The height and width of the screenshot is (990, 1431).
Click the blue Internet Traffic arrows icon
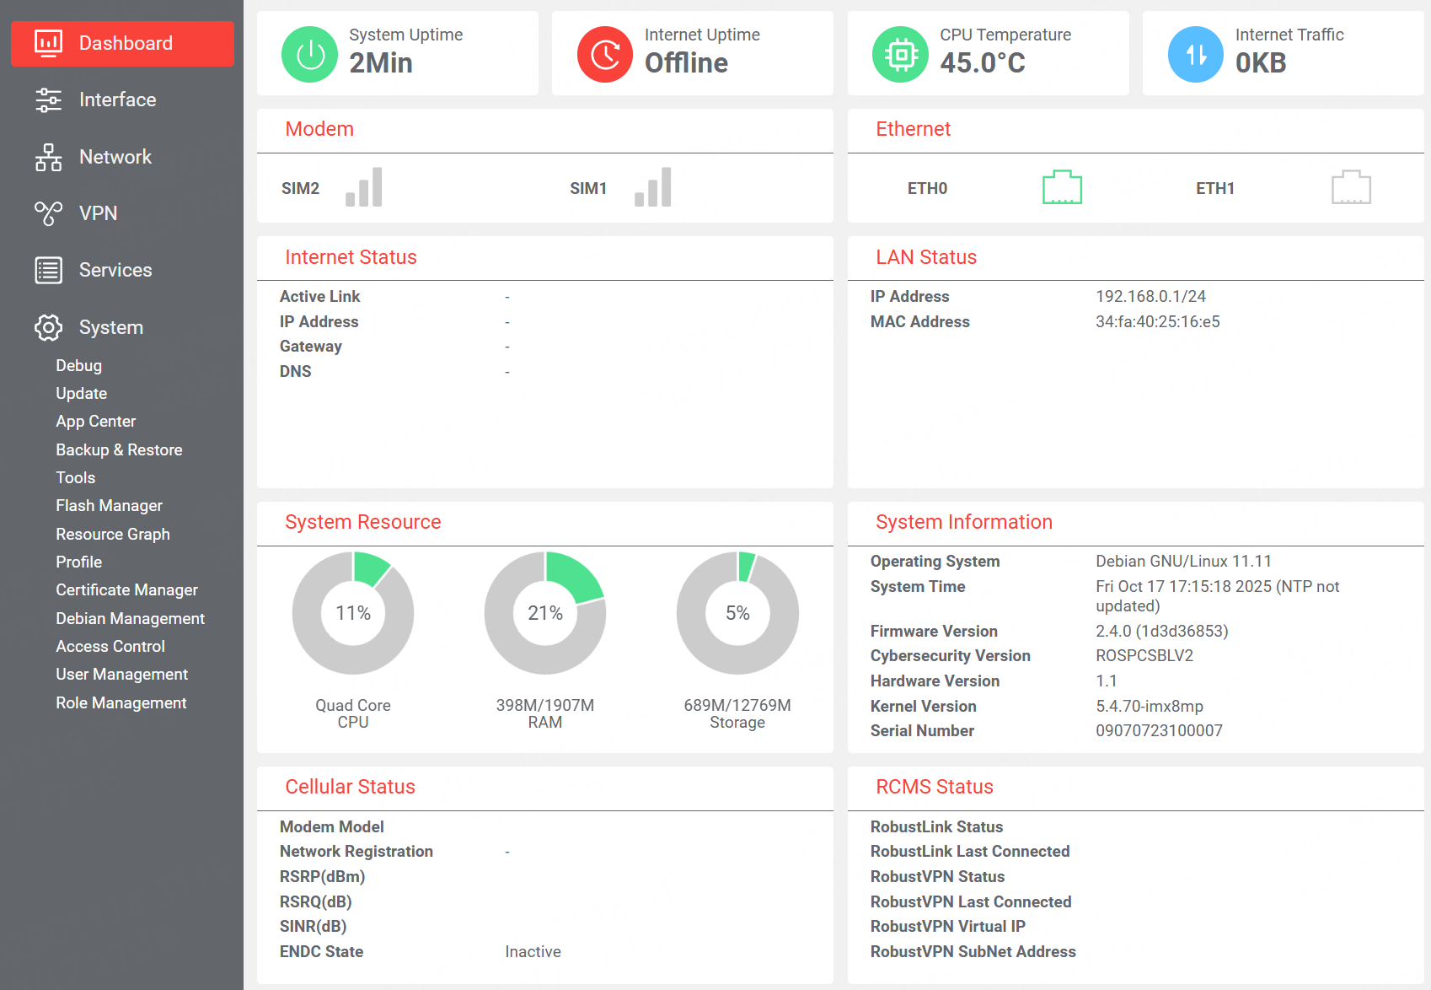point(1195,55)
